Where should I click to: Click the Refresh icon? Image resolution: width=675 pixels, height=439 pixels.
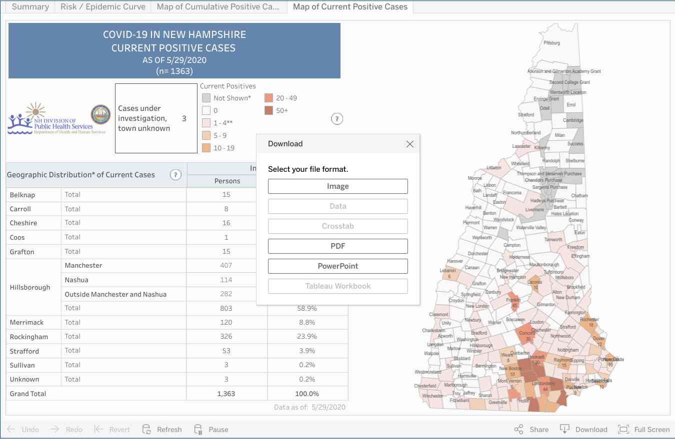(x=146, y=430)
